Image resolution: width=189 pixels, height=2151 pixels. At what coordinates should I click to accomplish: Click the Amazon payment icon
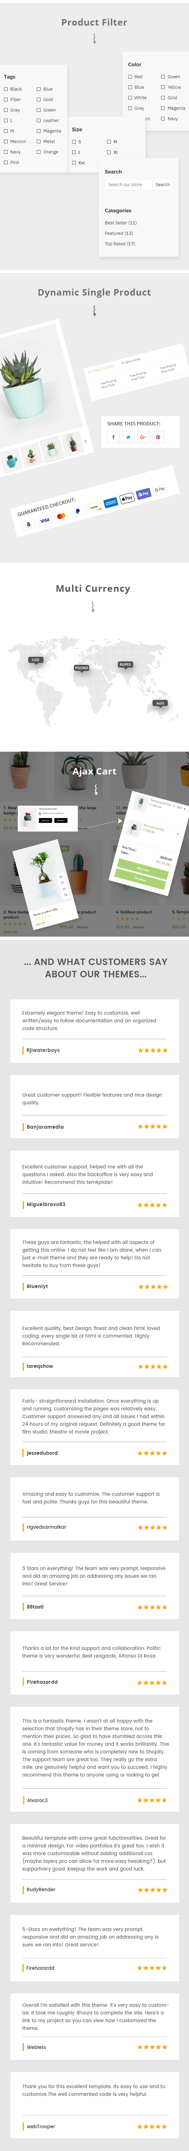click(28, 524)
